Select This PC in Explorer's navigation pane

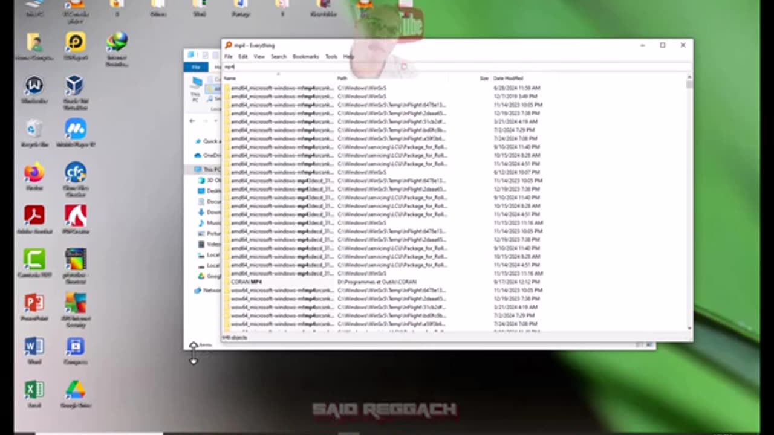pos(207,169)
